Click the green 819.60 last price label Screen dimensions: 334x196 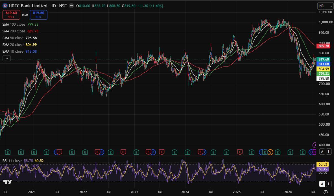pyautogui.click(x=324, y=59)
